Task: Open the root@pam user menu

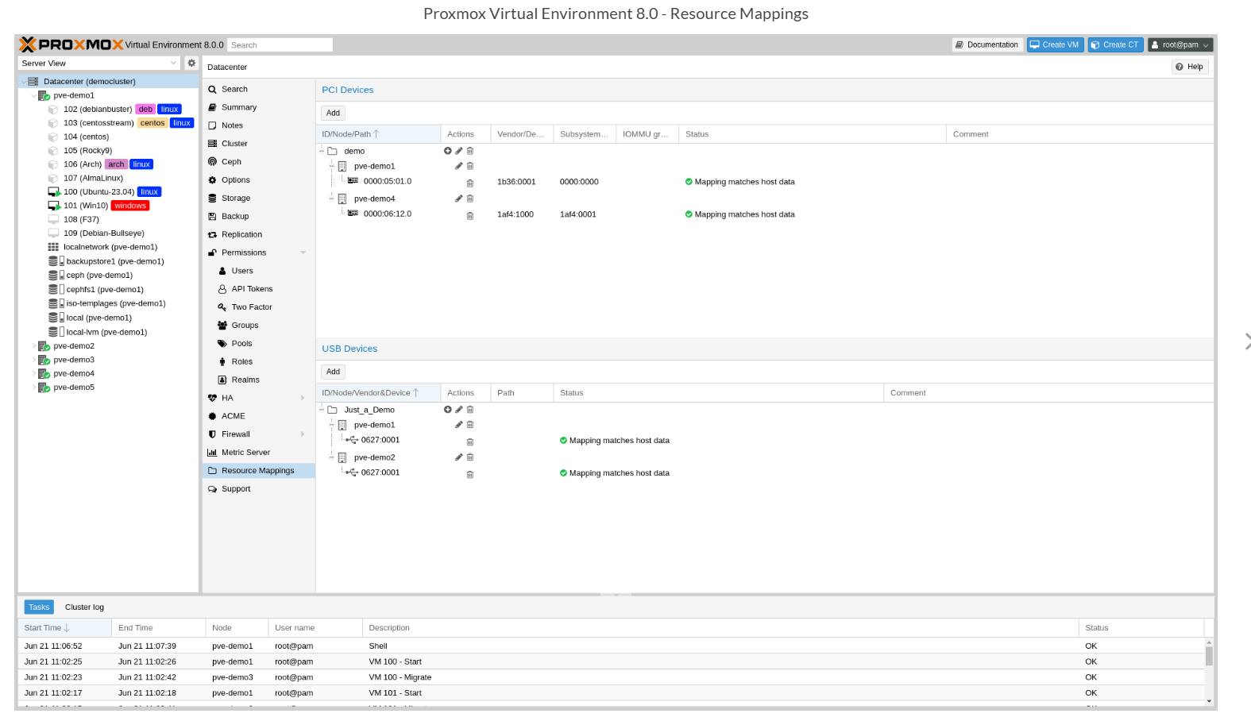Action: pos(1180,44)
